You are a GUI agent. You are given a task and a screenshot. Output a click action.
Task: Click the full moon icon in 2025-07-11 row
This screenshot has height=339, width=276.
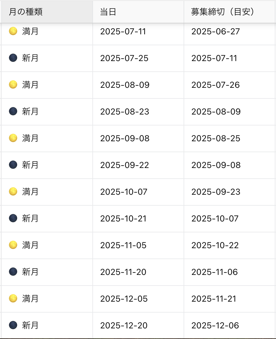13,31
